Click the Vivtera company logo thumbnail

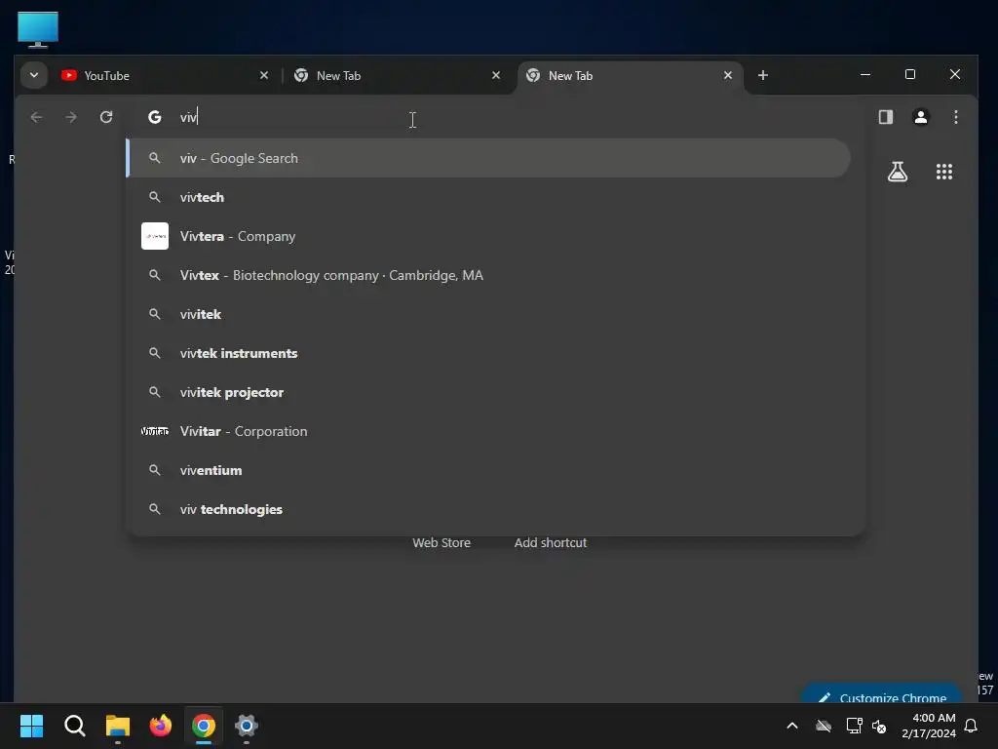coord(155,236)
